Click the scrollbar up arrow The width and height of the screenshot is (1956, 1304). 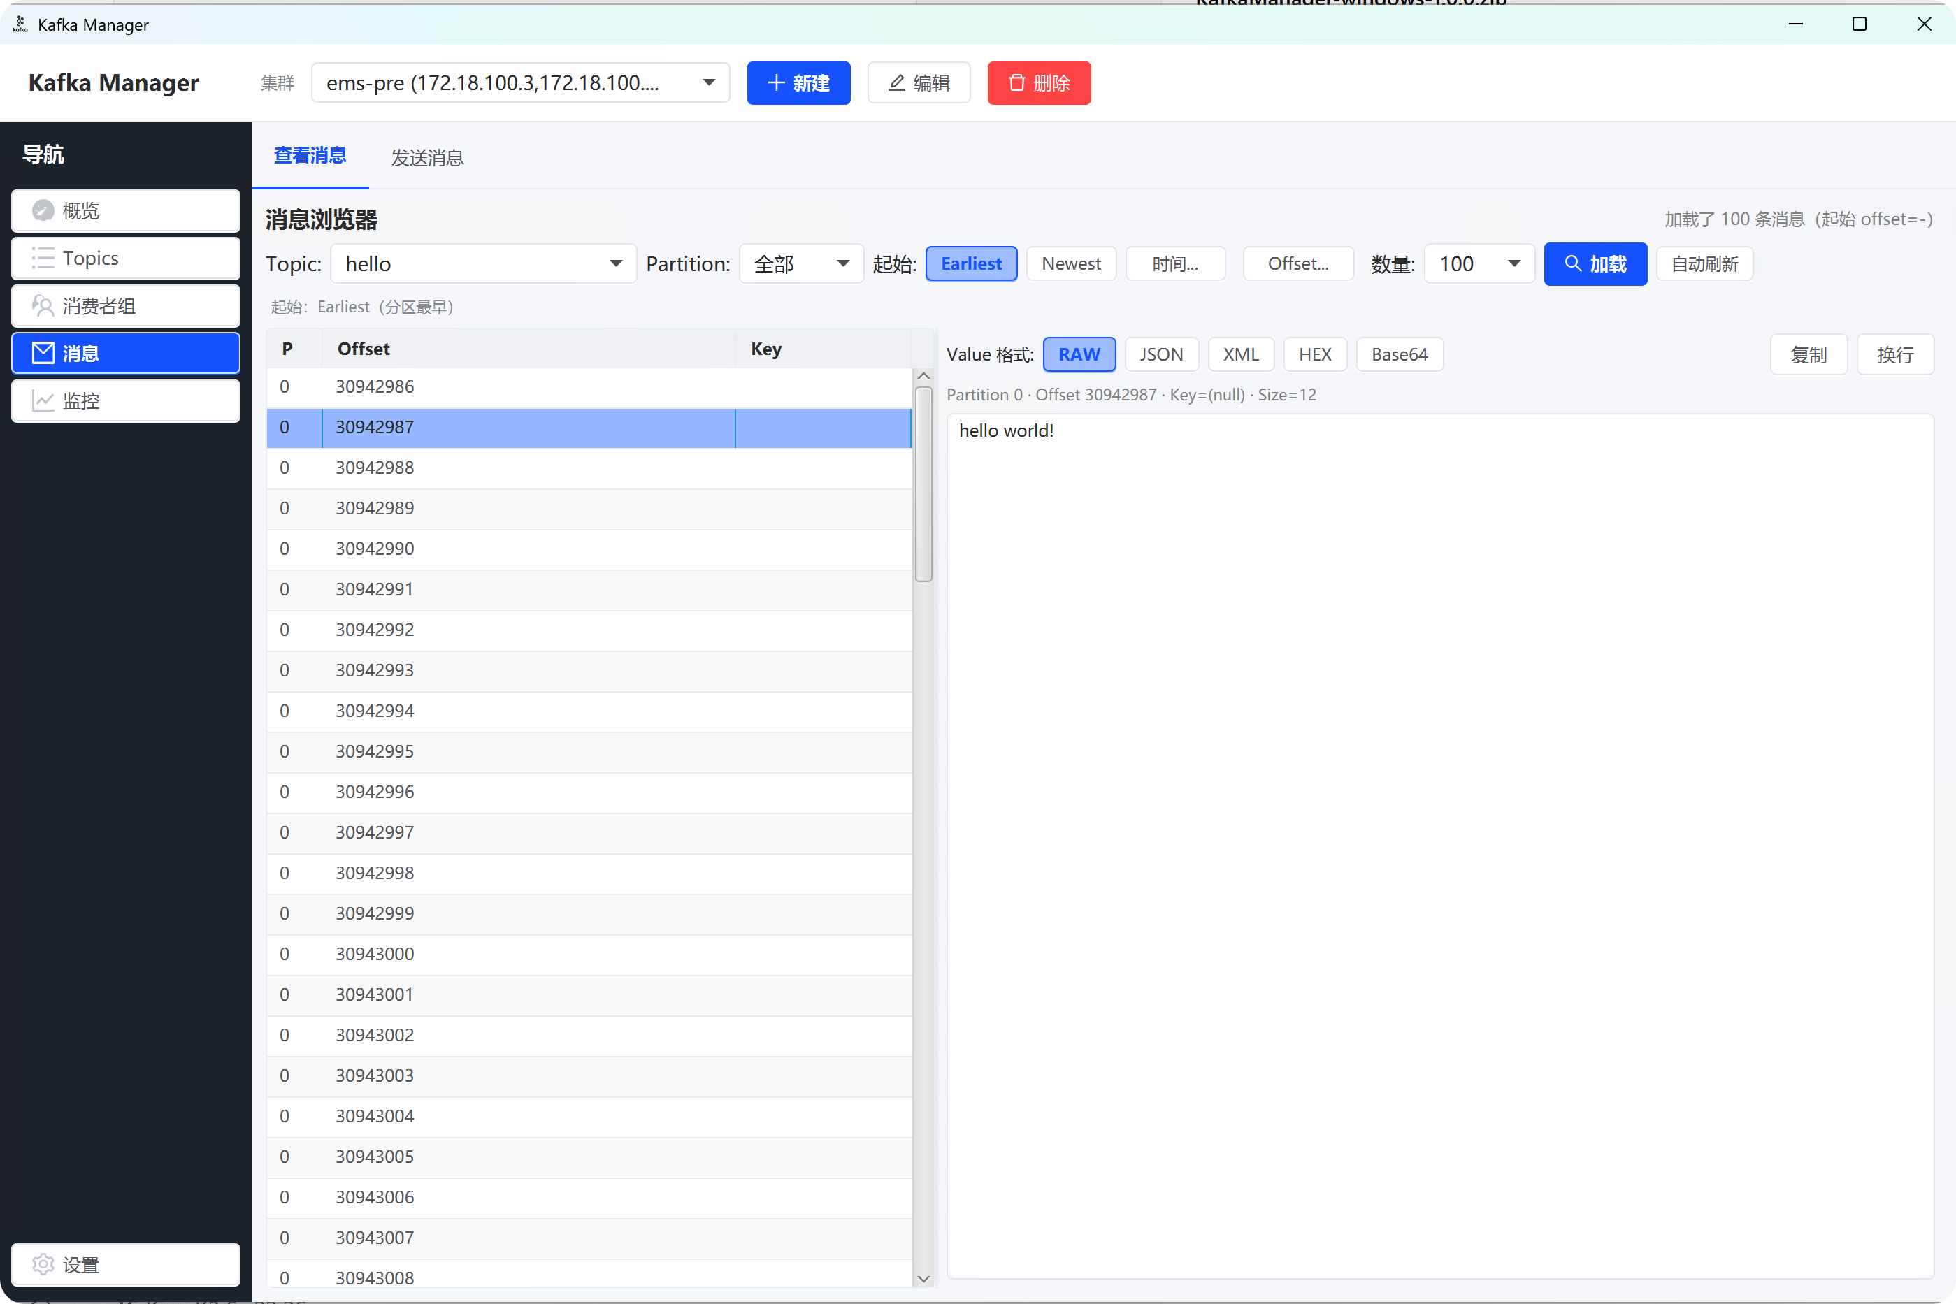(923, 376)
